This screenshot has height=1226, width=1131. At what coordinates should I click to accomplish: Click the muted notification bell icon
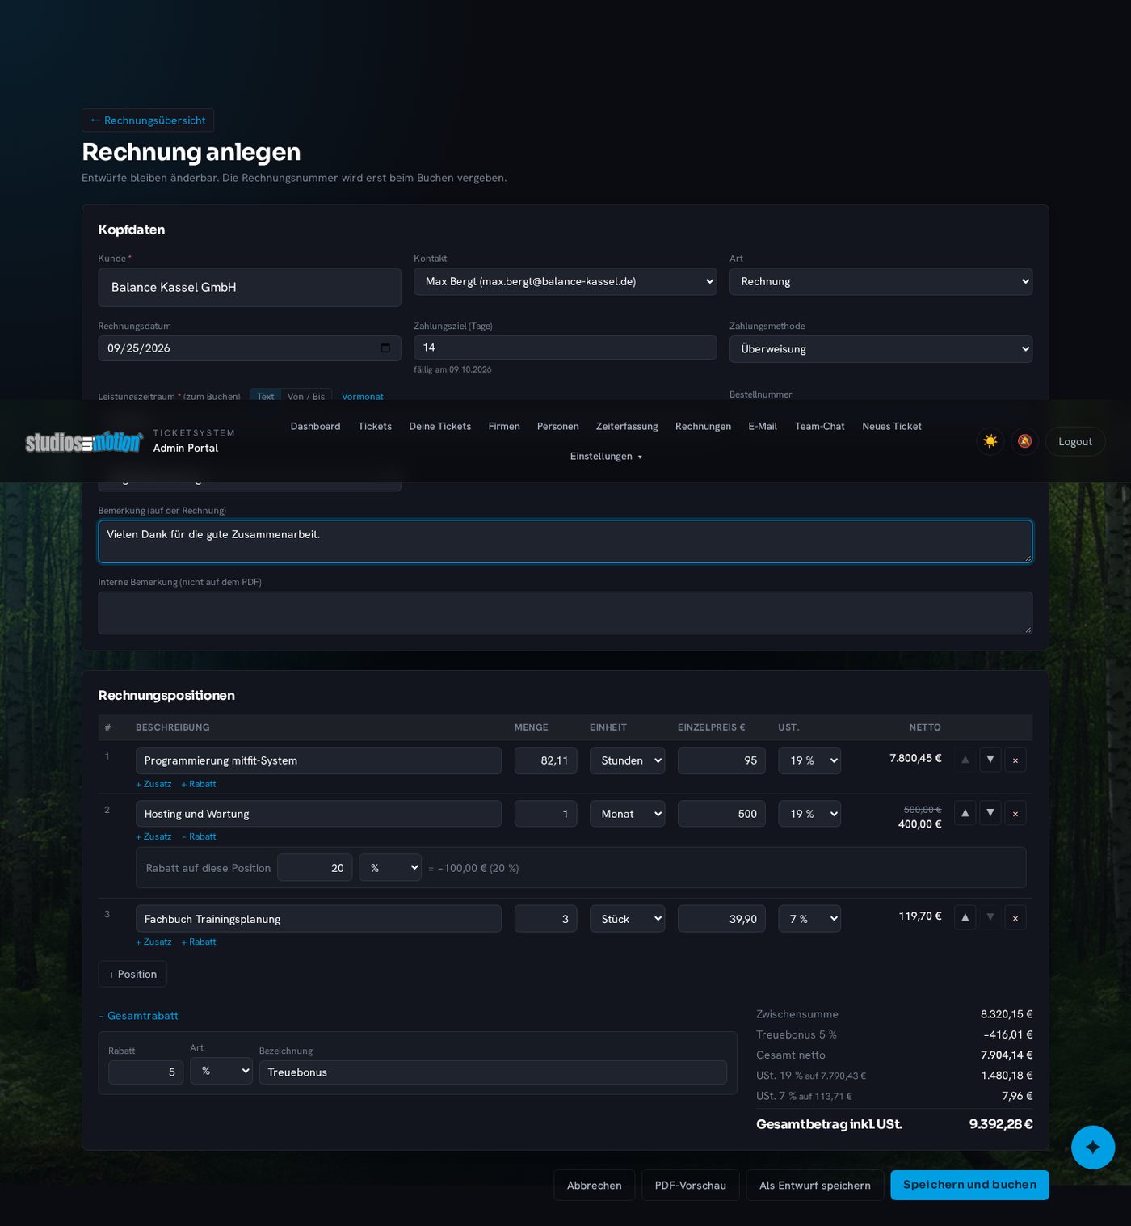point(1024,441)
